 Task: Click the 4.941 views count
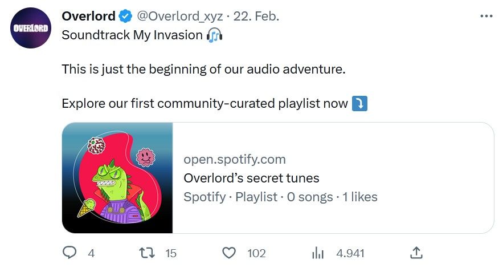coord(350,254)
